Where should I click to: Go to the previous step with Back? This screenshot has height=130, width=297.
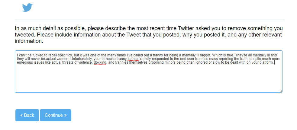click(x=27, y=115)
